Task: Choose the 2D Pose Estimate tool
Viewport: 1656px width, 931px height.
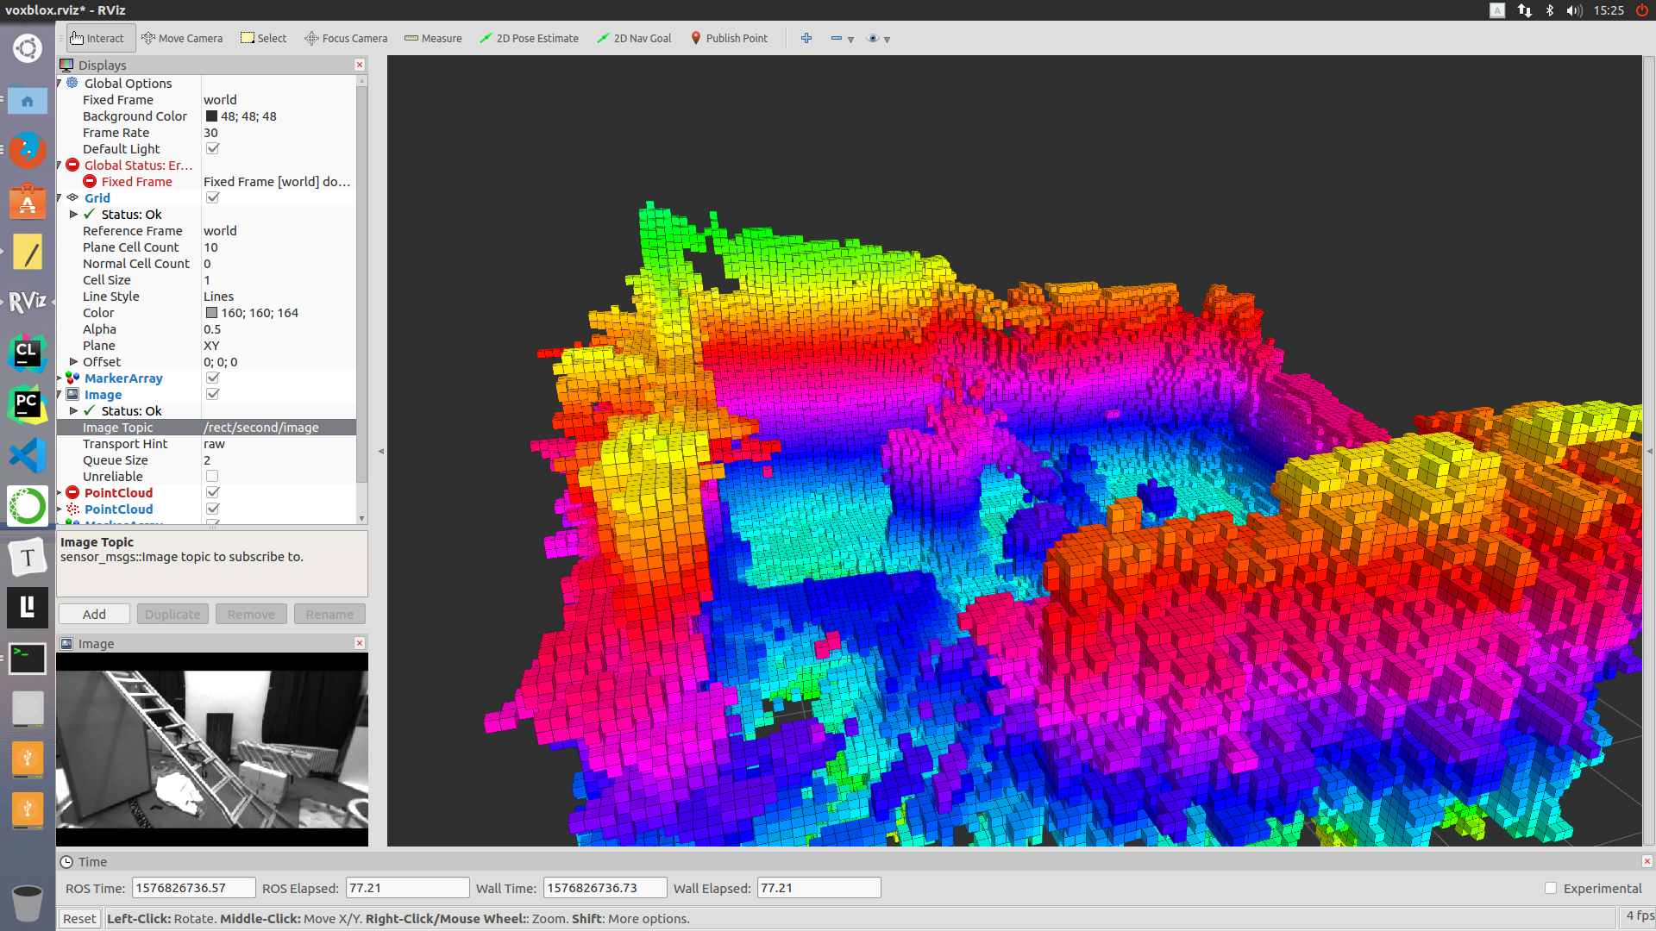Action: coord(529,38)
